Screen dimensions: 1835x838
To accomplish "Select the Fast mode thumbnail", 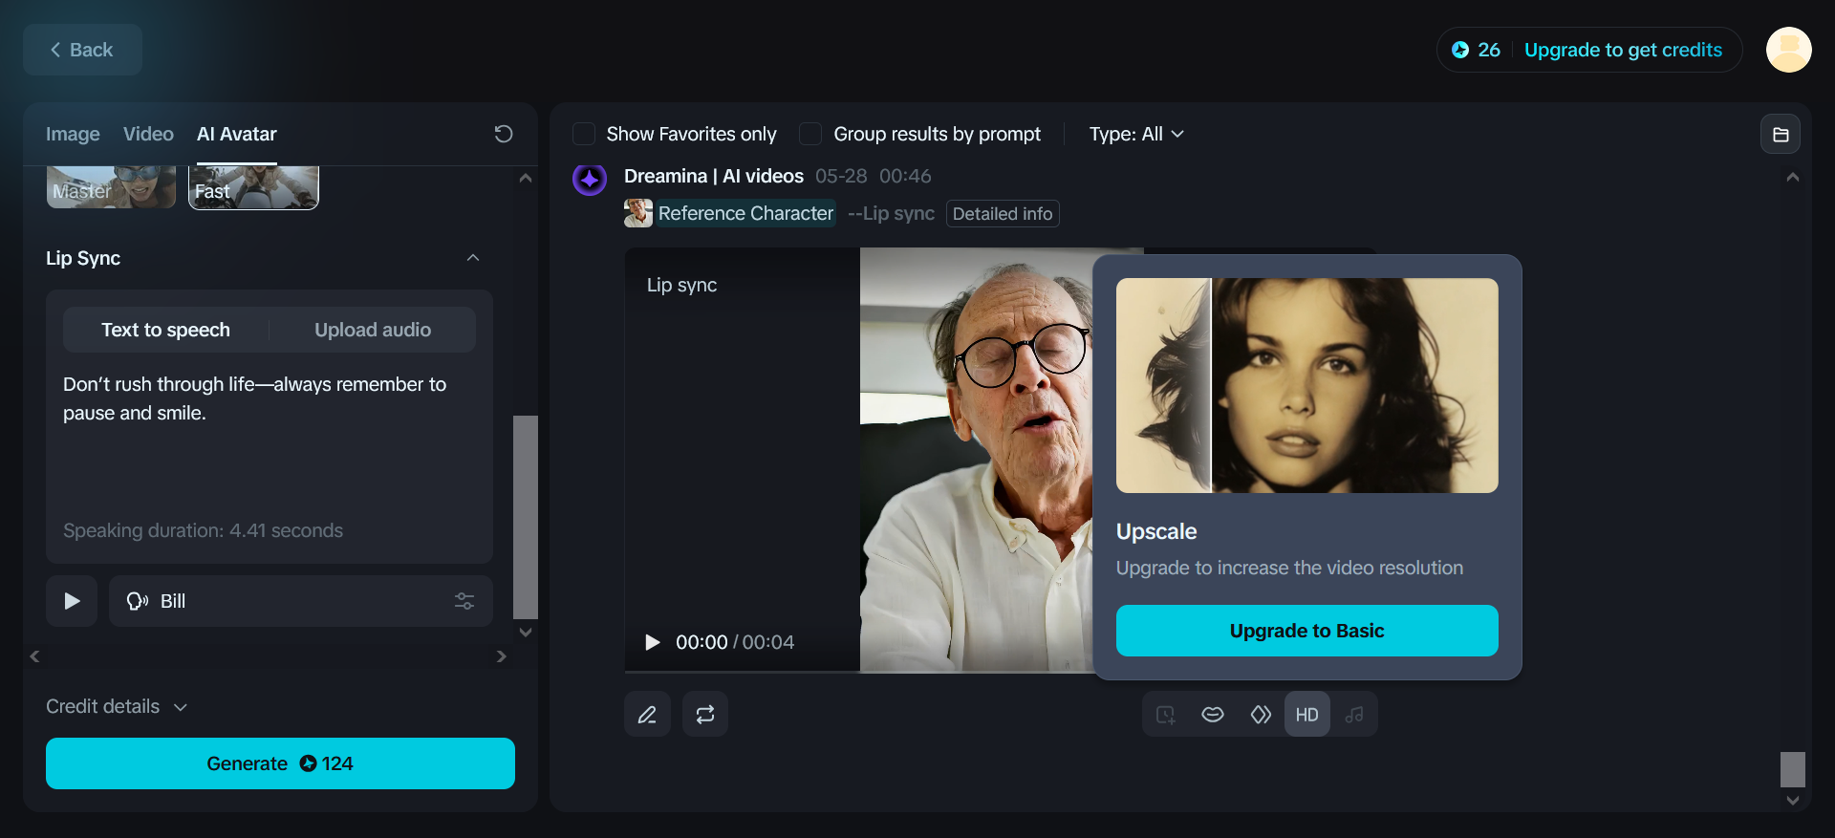I will point(253,186).
